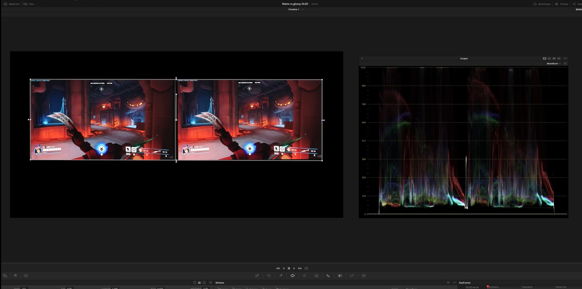The image size is (582, 289).
Task: Stop playback
Action: (x=289, y=268)
